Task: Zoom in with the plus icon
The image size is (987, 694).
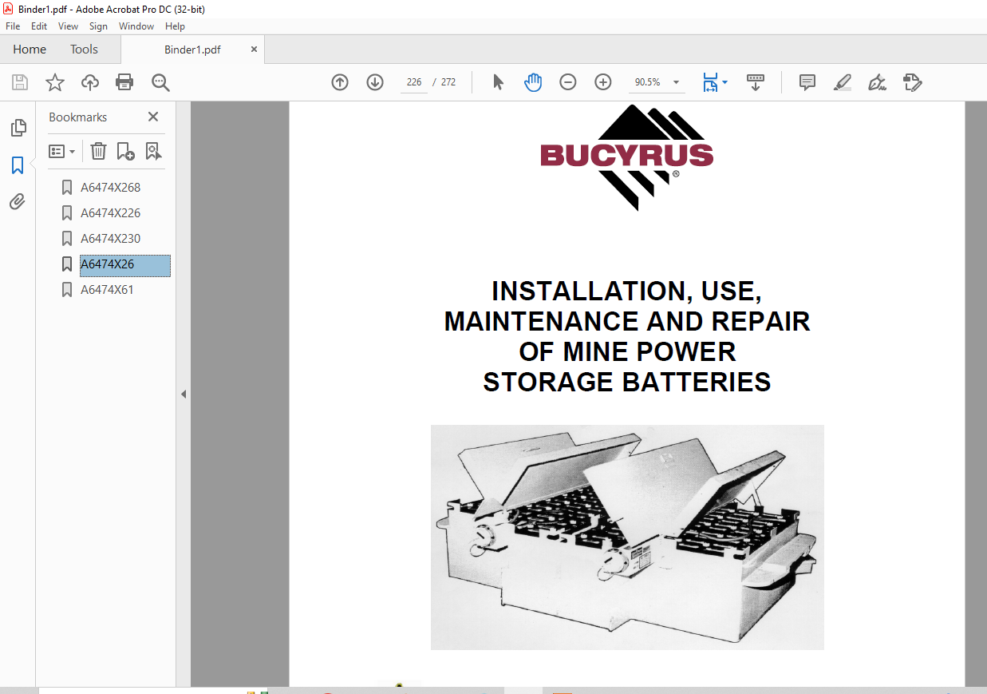Action: coord(603,82)
